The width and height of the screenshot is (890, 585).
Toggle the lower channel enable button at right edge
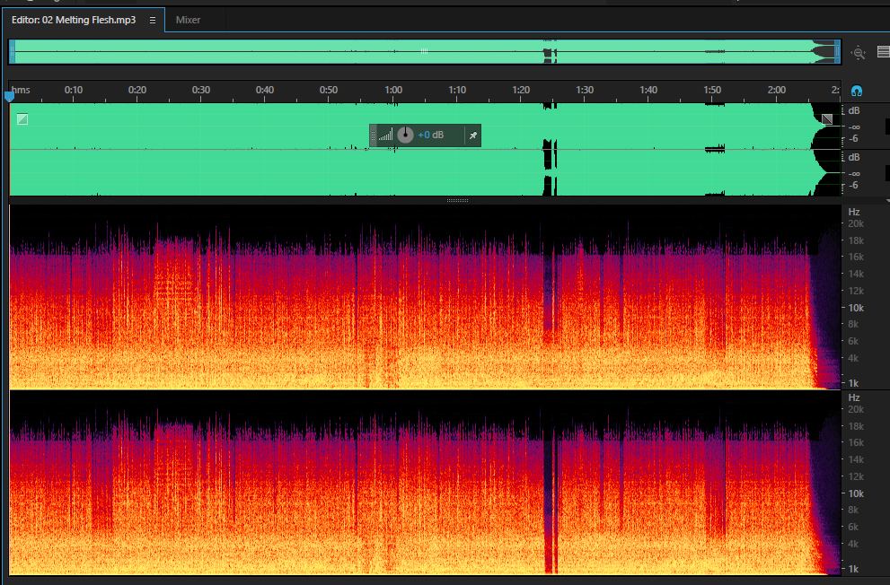pos(887,173)
